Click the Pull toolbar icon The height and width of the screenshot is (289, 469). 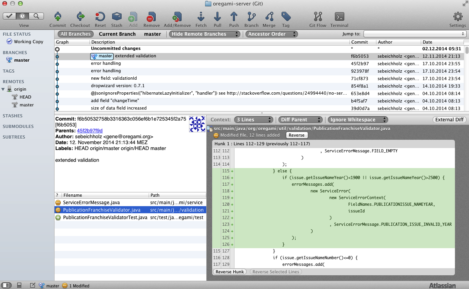tap(218, 17)
